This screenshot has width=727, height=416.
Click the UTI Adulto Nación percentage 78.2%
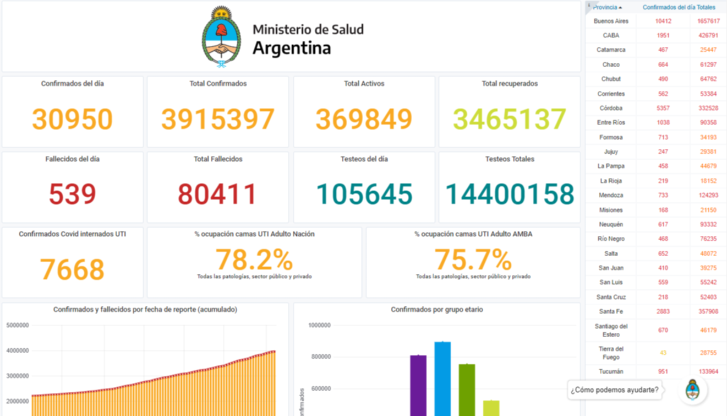click(254, 260)
